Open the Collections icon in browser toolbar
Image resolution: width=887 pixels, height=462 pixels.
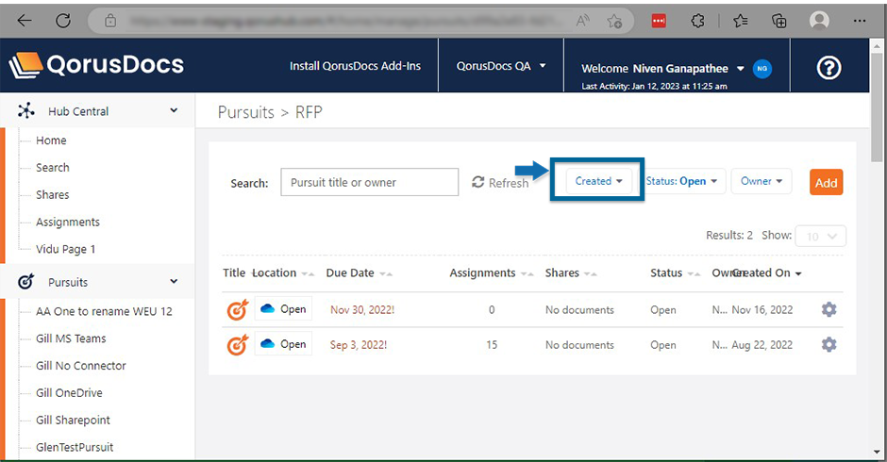point(778,21)
